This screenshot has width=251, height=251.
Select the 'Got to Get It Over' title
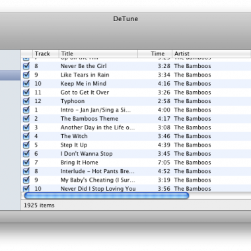[x=85, y=92]
